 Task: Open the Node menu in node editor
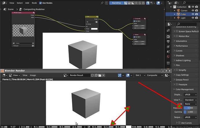tap(34, 3)
